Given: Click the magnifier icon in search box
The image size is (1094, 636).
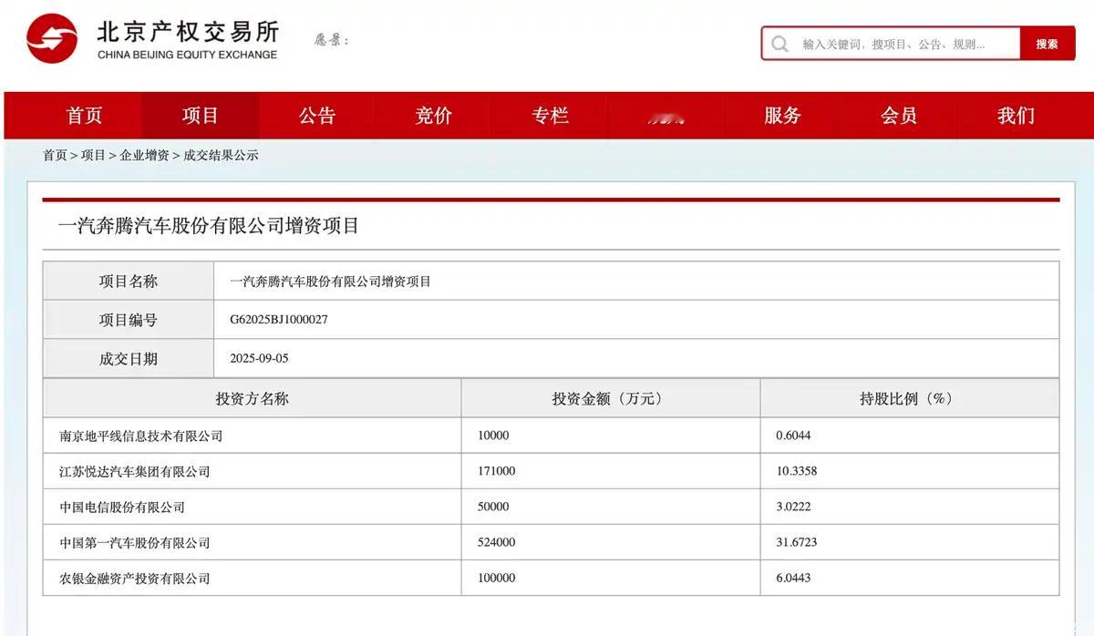Looking at the screenshot, I should click(779, 44).
